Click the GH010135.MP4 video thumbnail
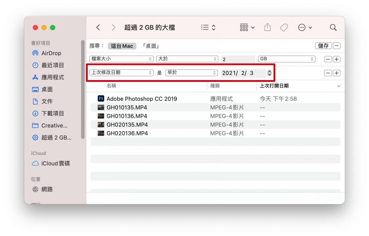 coord(101,107)
